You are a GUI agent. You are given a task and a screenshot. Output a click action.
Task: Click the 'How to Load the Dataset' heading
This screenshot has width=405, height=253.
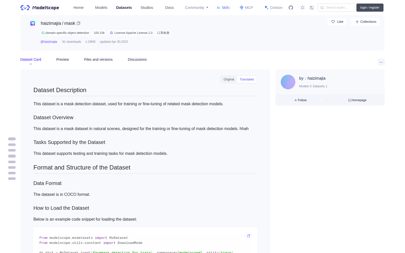pyautogui.click(x=61, y=208)
